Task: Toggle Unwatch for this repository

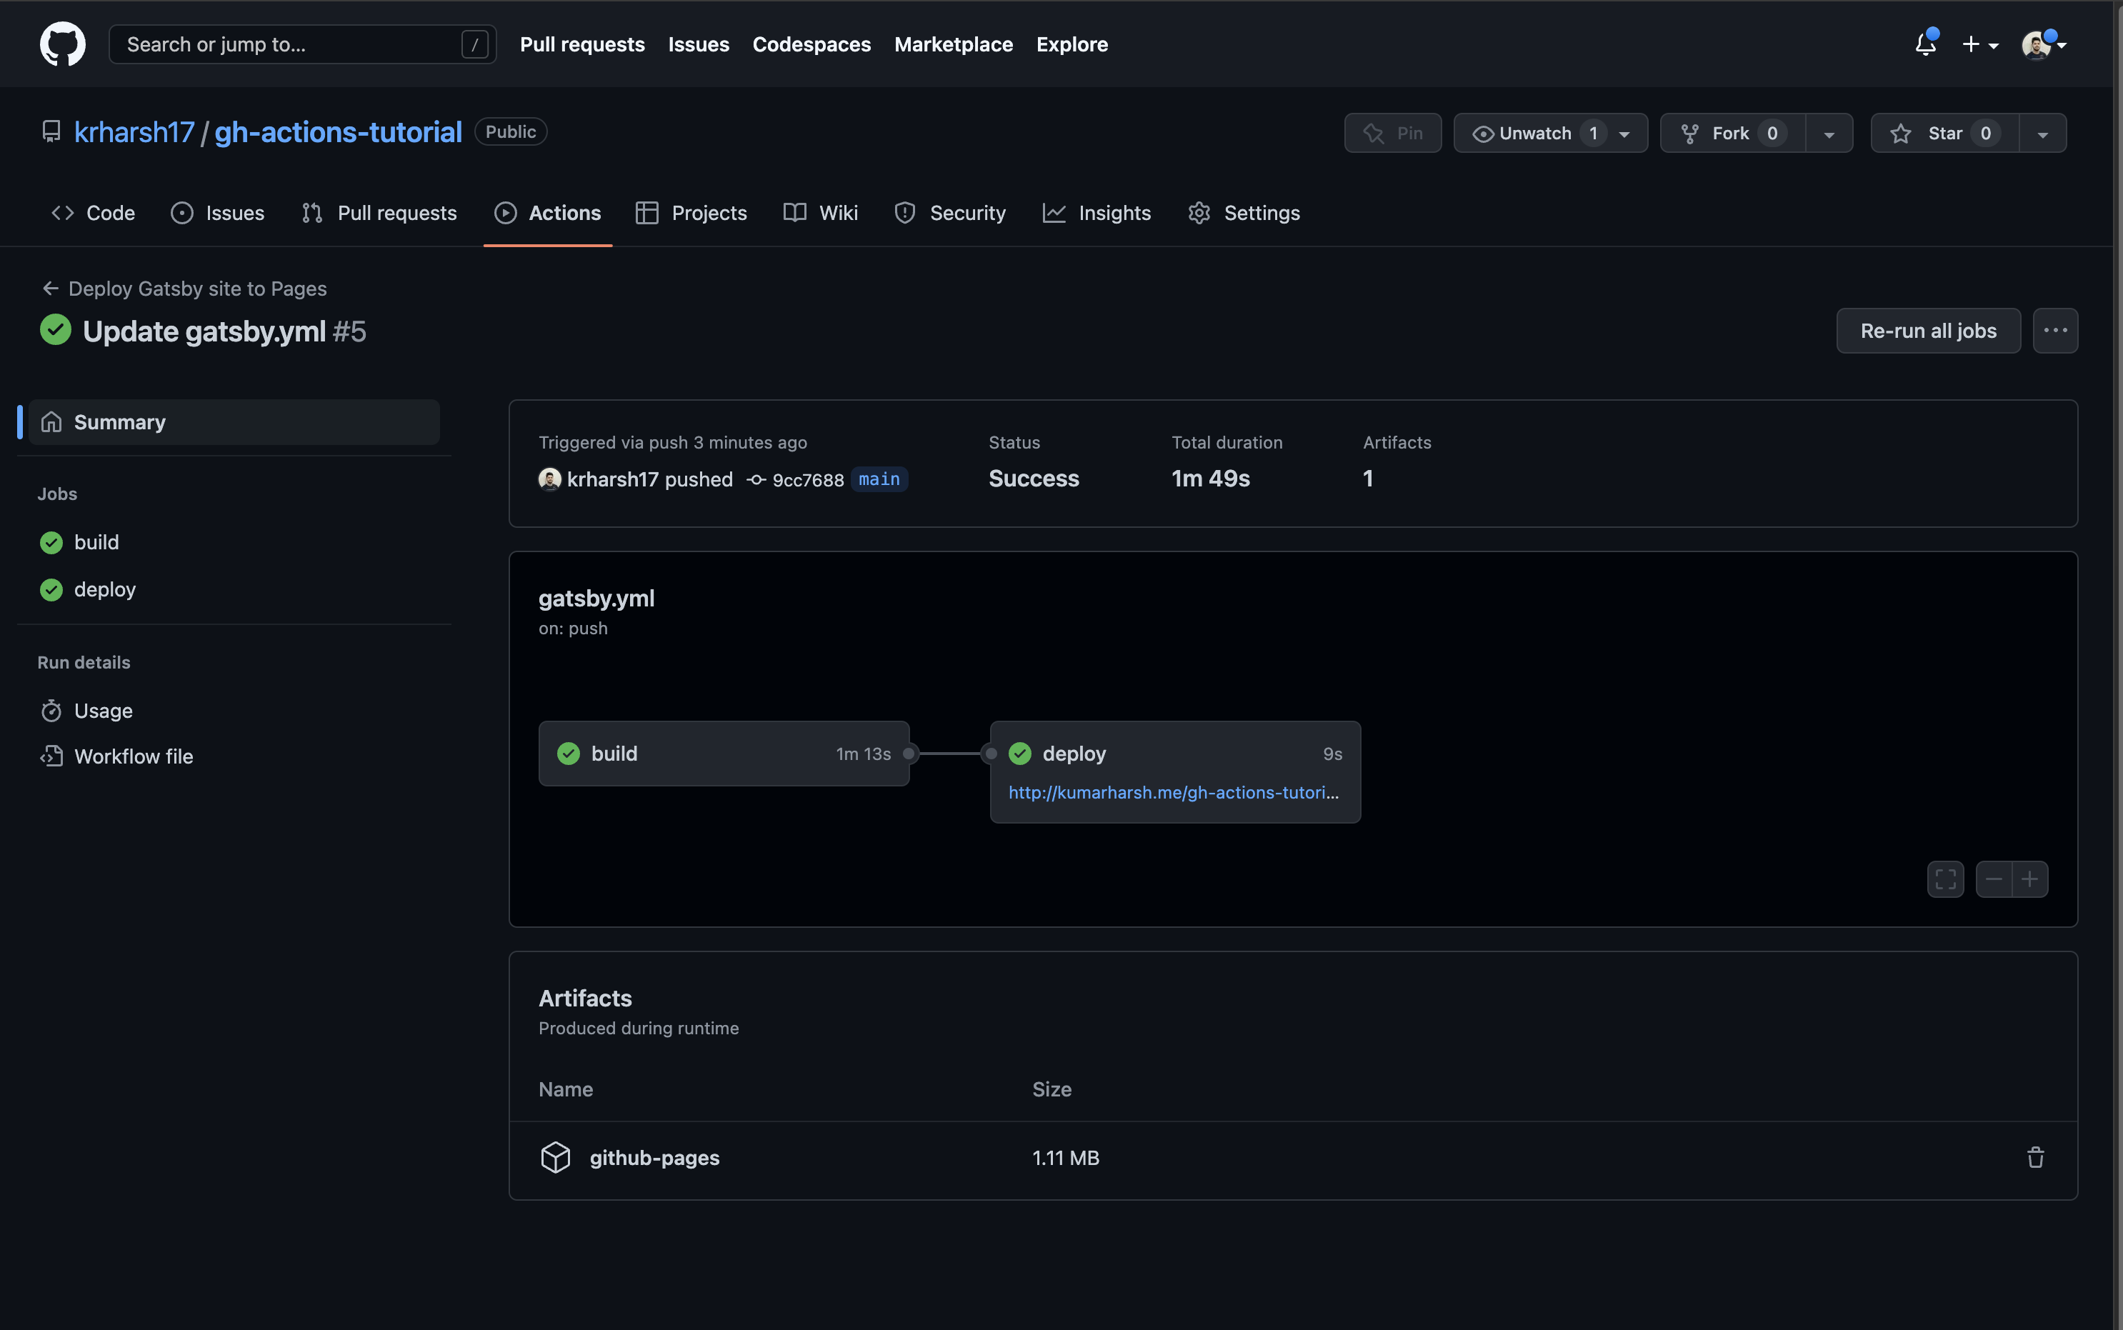Action: point(1534,133)
